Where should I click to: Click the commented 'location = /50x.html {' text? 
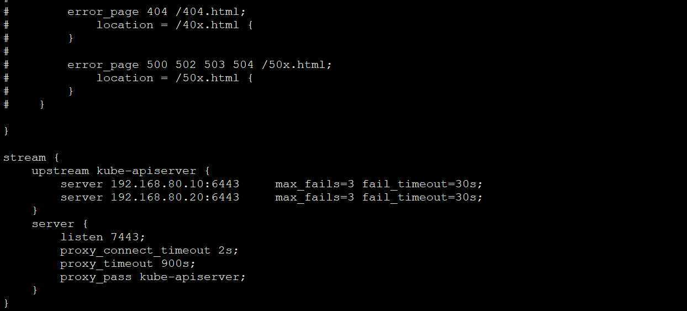175,78
